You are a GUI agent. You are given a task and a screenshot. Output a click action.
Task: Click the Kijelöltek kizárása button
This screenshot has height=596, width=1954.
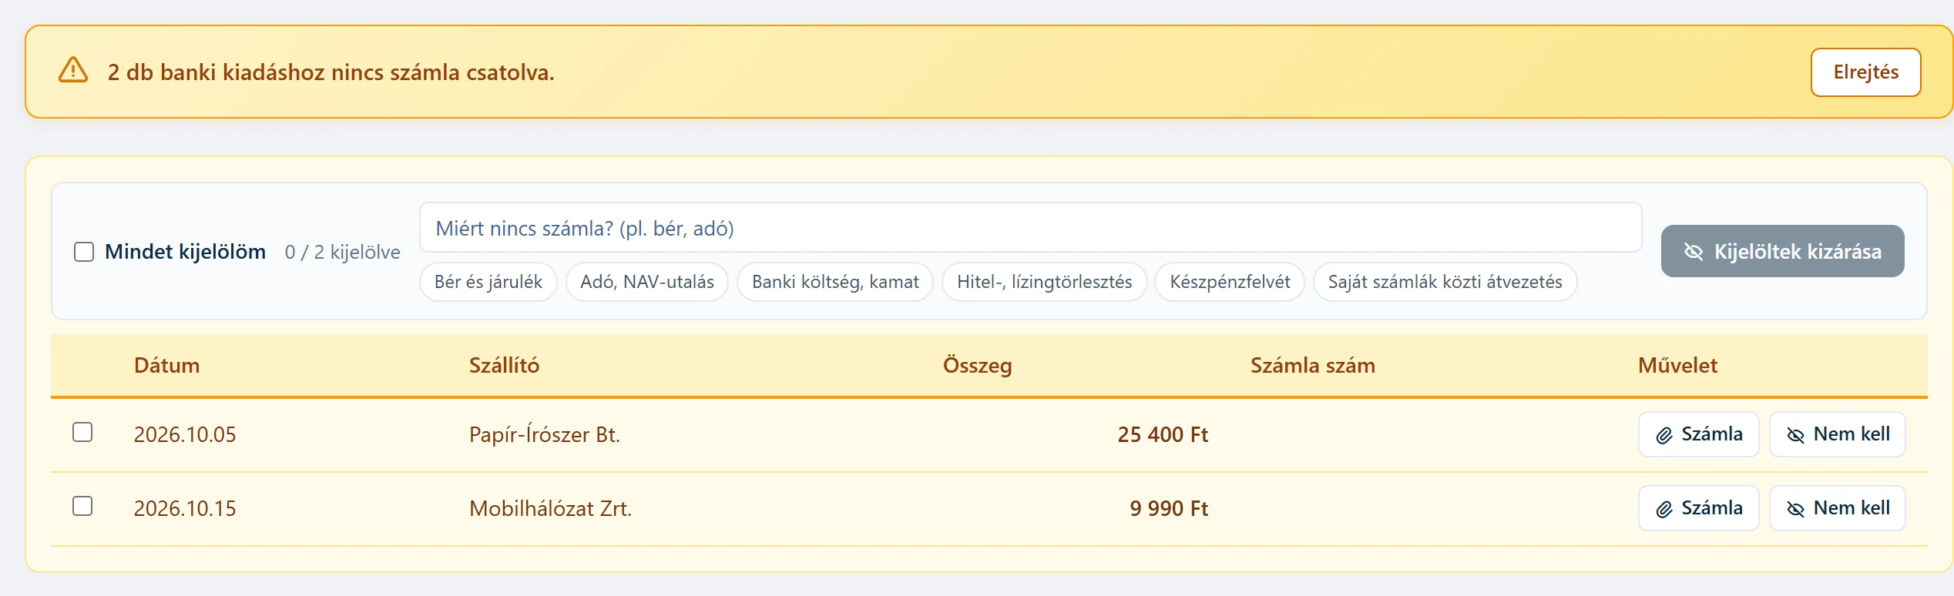(1782, 251)
